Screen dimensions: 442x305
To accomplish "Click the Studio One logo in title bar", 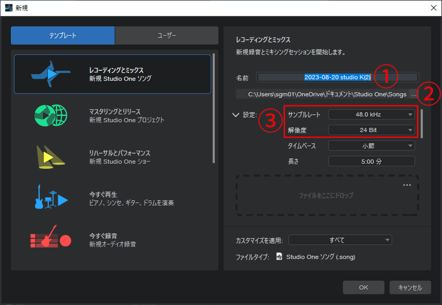I will click(x=8, y=8).
